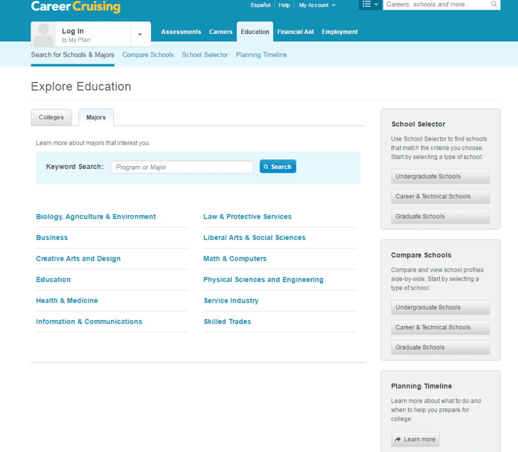Screen dimensions: 518x452
Task: Click Career & Technical Schools under School Selector
Action: tap(441, 196)
